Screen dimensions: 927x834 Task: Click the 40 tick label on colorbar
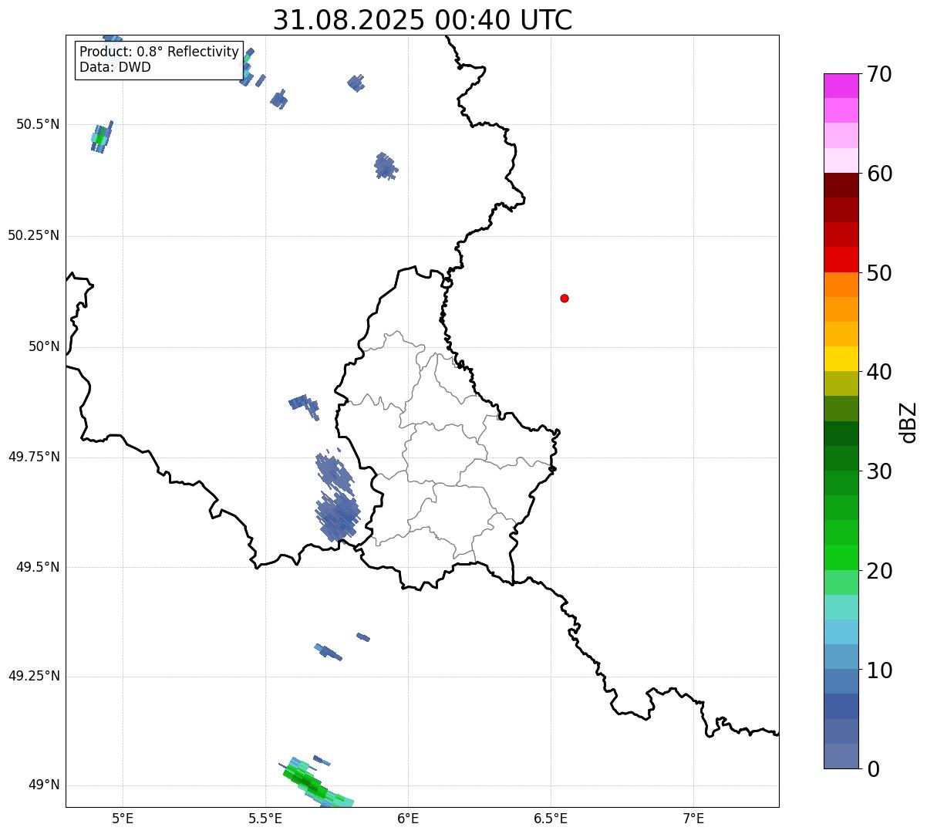879,373
